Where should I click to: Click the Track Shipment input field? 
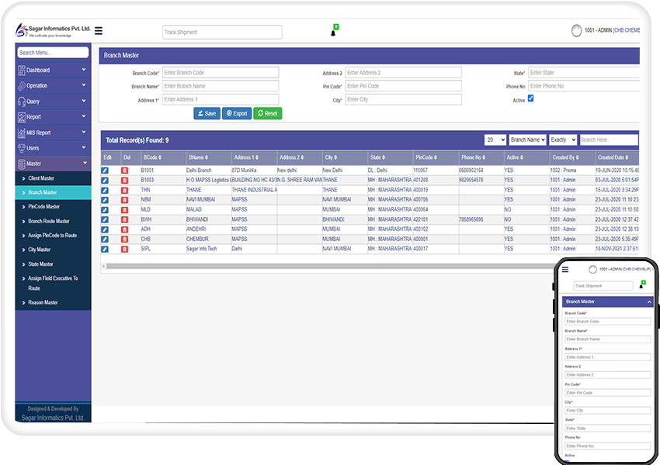[222, 33]
